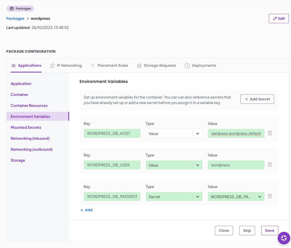Click the Packages badge at top
Viewport: 291px width, 248px height.
tap(20, 9)
